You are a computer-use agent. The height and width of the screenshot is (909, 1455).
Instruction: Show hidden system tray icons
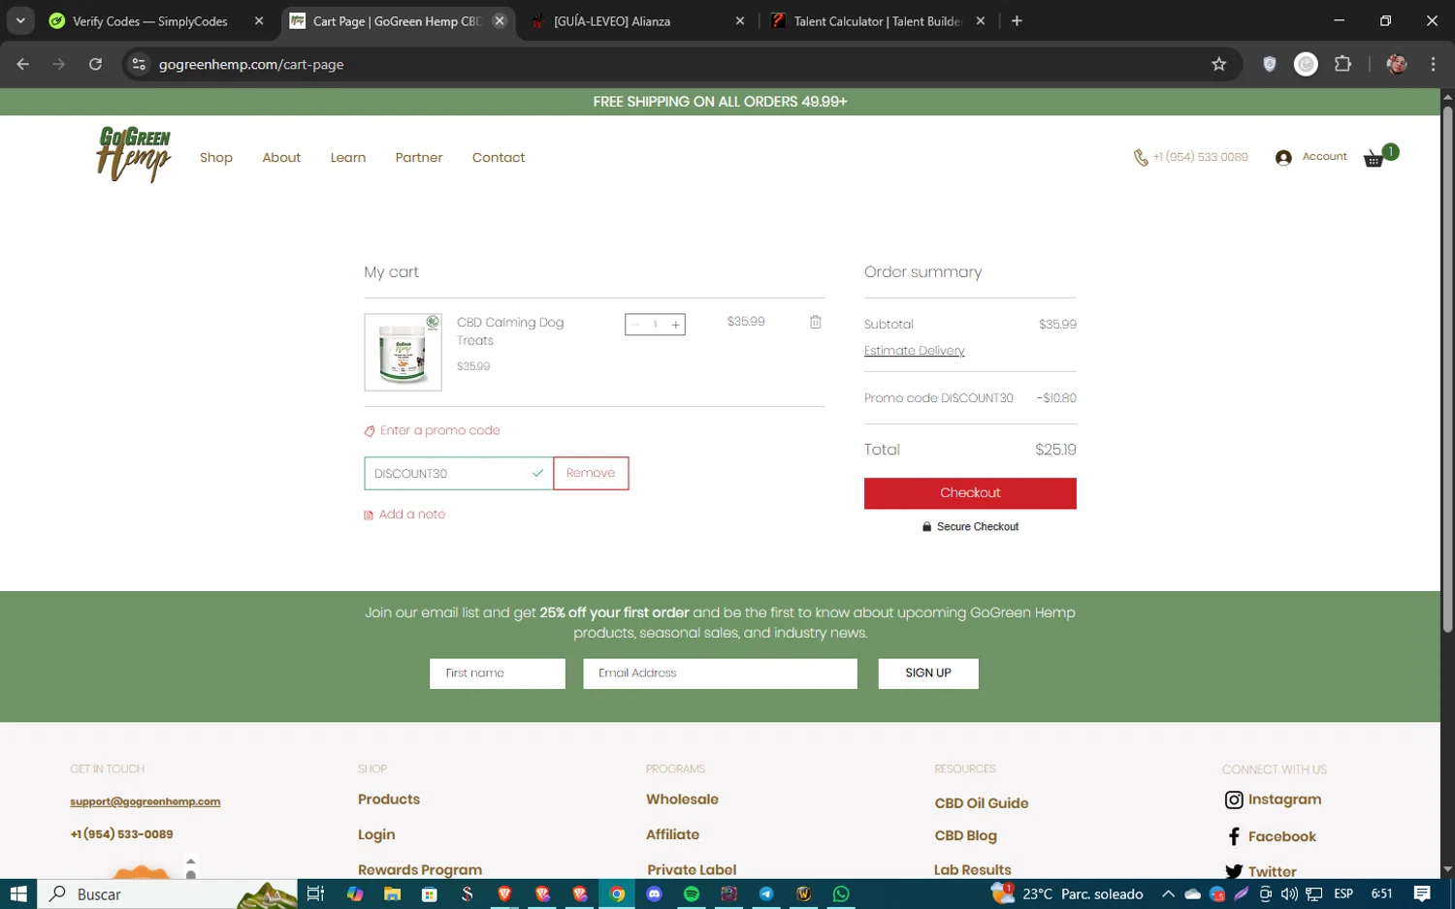pos(1168,893)
